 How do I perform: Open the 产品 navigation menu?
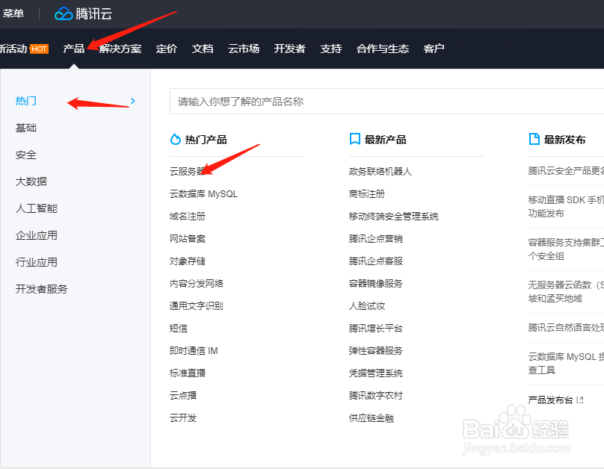(73, 49)
